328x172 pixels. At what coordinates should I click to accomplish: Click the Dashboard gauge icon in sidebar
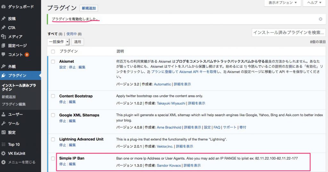click(x=3, y=7)
